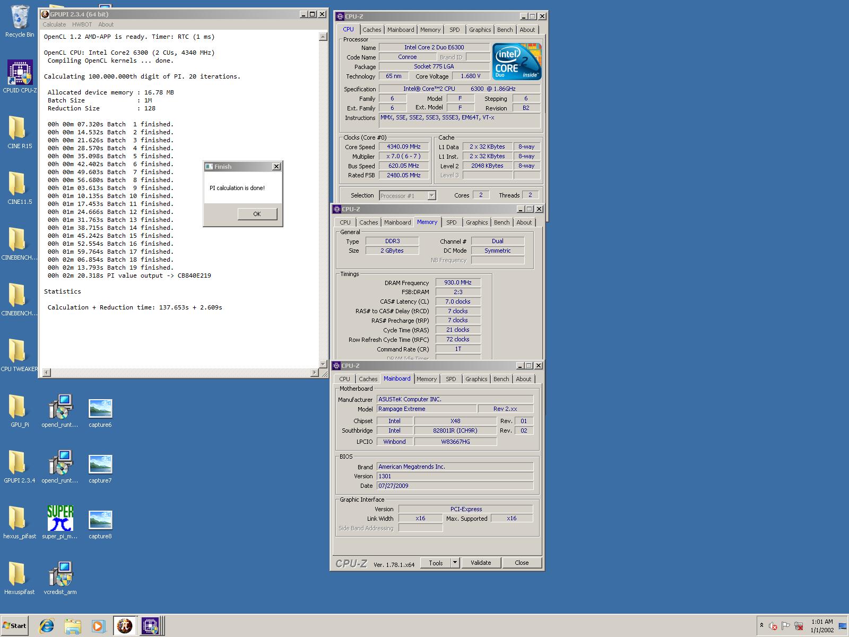Click OK in the Finish dialog

click(257, 214)
